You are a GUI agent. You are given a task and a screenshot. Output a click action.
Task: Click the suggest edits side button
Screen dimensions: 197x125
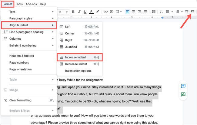pyautogui.click(x=183, y=94)
